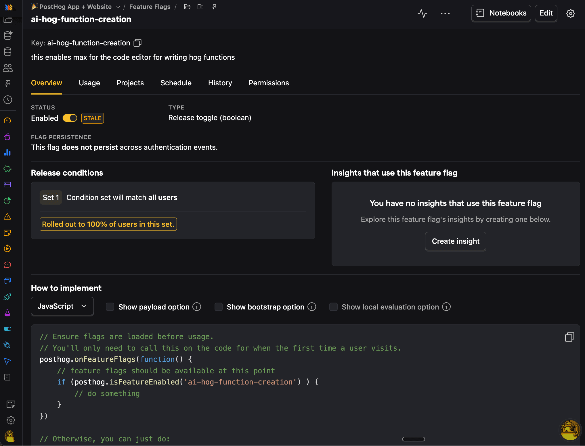The image size is (585, 446).
Task: Click the floating Max hedgehog assistant button
Action: click(570, 430)
